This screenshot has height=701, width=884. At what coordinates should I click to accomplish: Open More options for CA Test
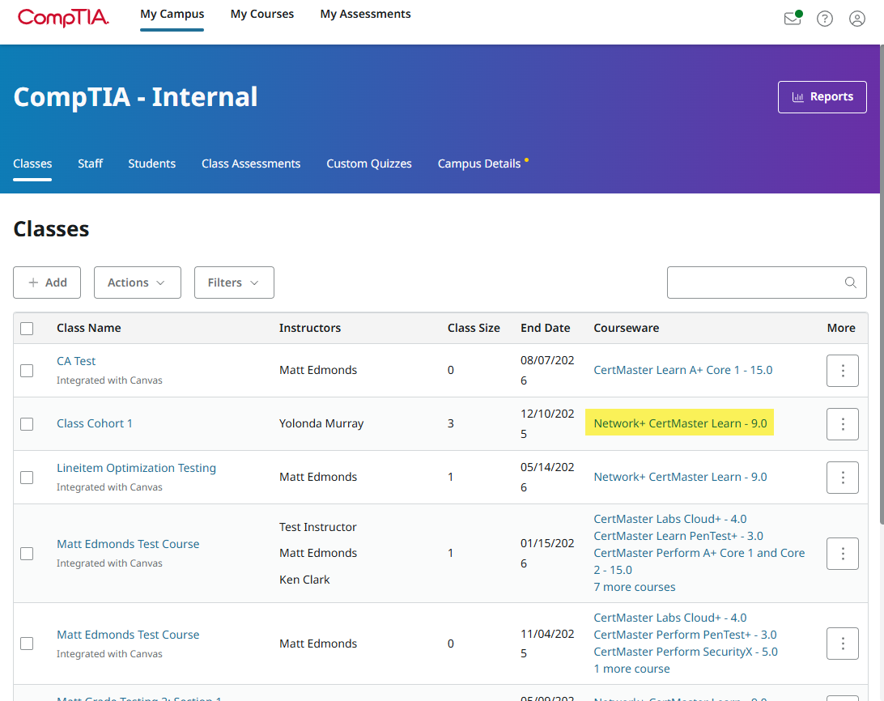tap(842, 371)
